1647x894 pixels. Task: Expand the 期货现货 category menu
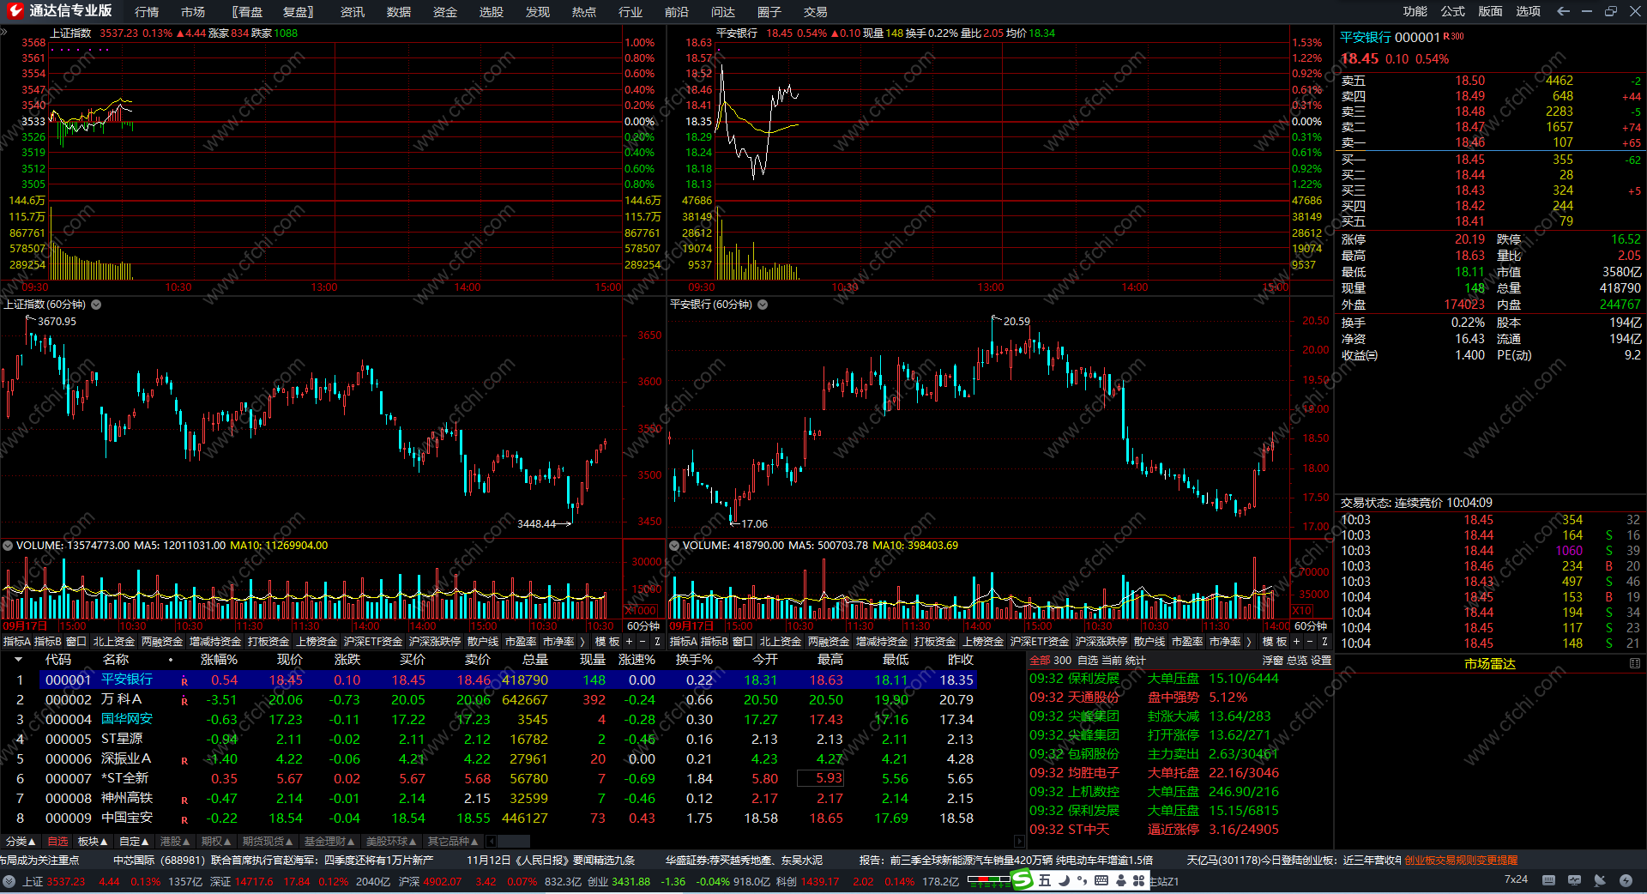click(268, 842)
